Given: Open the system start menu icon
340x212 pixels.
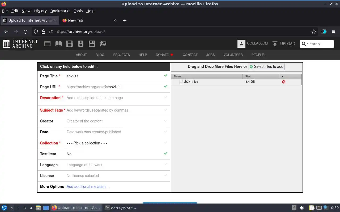Looking at the screenshot, I should click(x=4, y=208).
